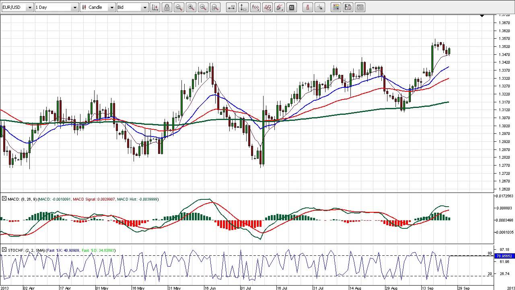
Task: Click the MACD (8, 26, 9) label
Action: [22, 199]
